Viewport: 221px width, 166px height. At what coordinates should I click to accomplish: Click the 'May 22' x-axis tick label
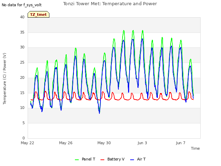click(28, 143)
